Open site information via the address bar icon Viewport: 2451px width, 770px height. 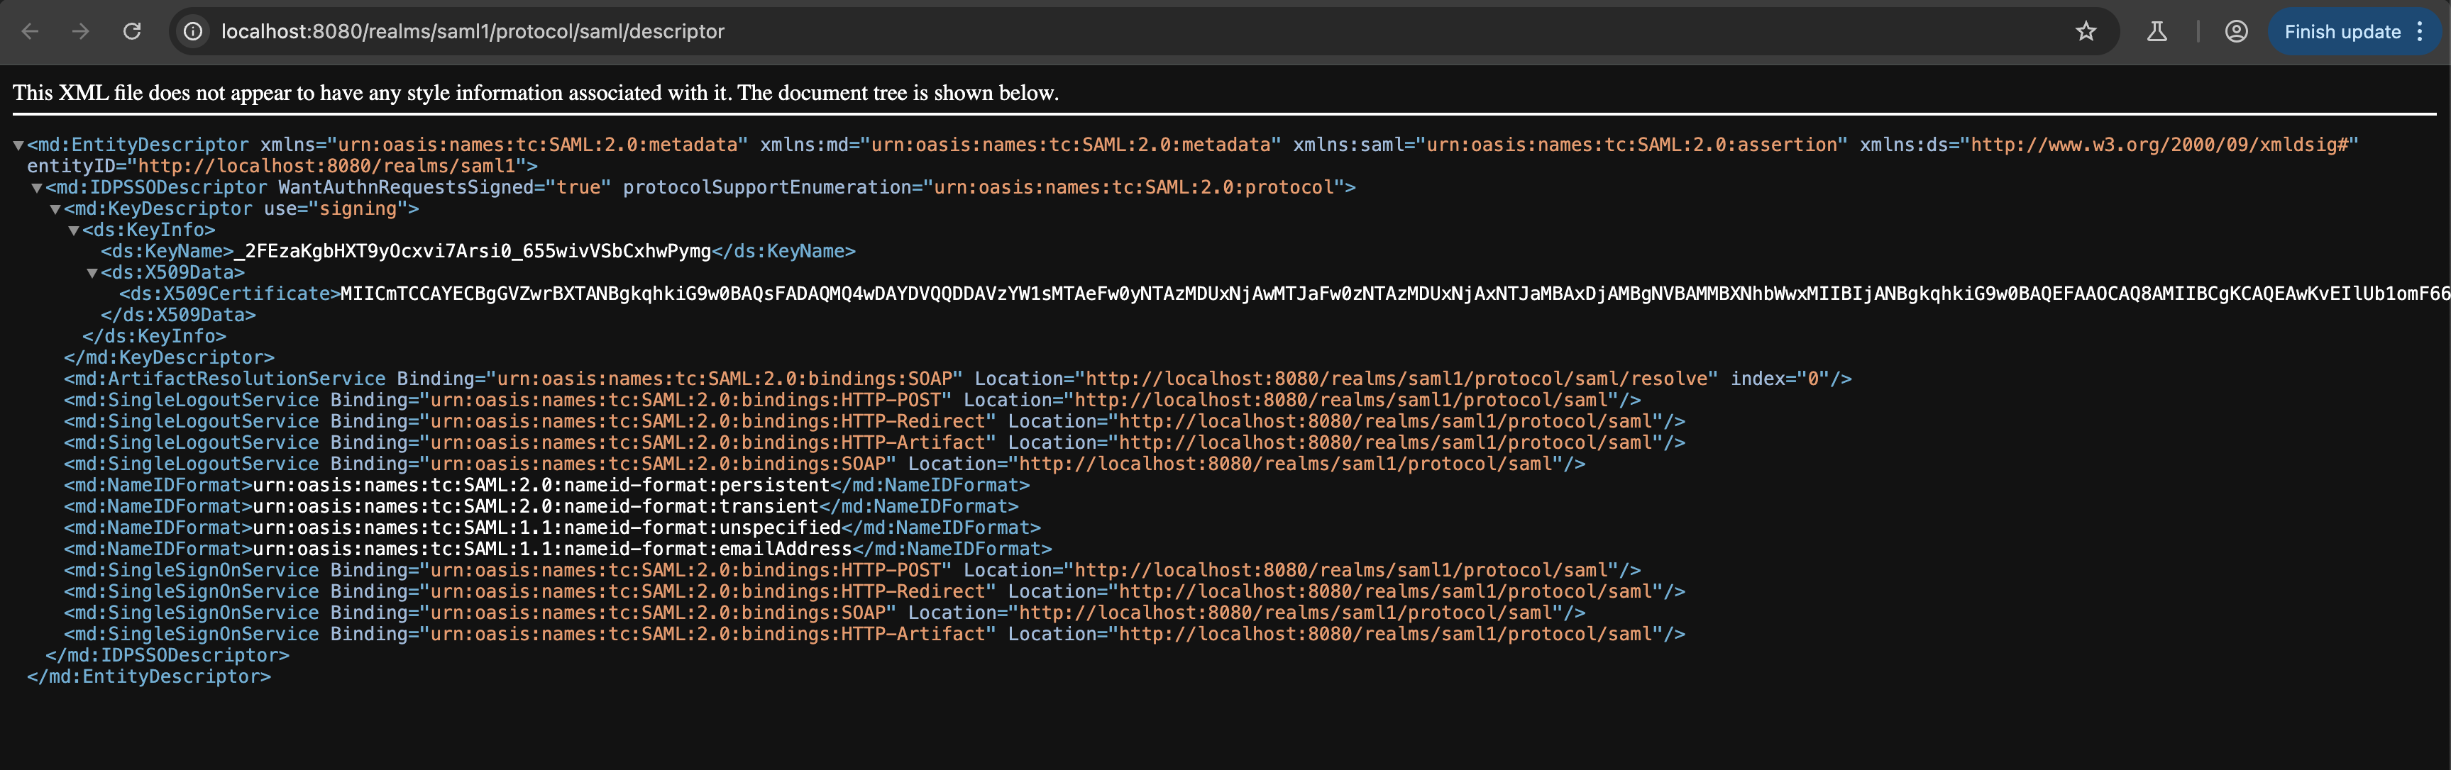(193, 31)
